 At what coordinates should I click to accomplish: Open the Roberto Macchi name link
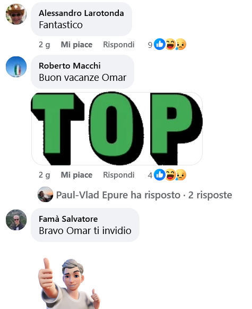[69, 66]
